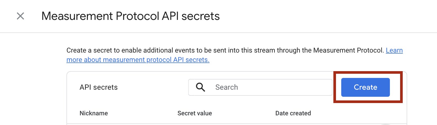The width and height of the screenshot is (437, 125).
Task: Click the Secret value column header
Action: (195, 113)
